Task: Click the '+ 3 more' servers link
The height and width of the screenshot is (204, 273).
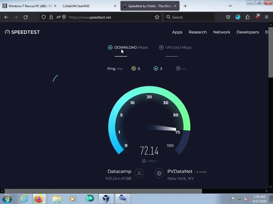Action: [x=200, y=172]
